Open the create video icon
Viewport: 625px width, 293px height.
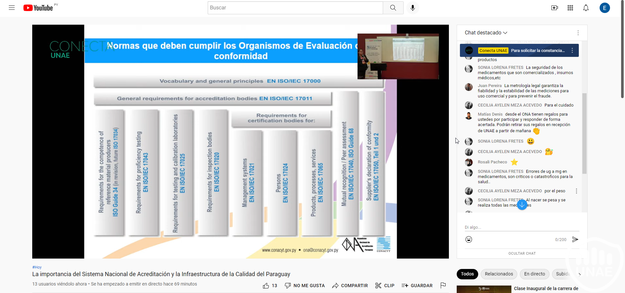555,8
